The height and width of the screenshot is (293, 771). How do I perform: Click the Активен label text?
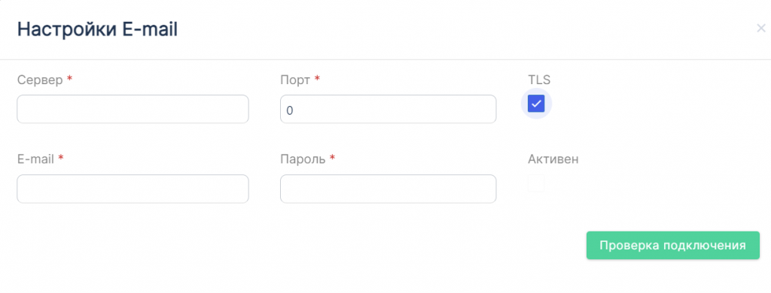click(x=553, y=159)
